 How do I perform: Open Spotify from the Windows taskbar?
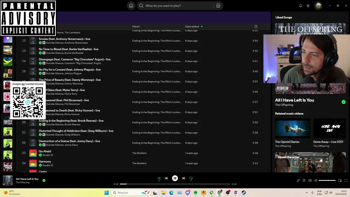click(x=196, y=193)
